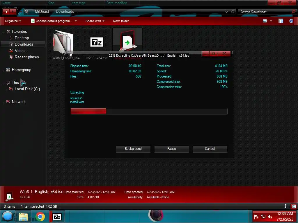Go back with the left arrow
This screenshot has width=298, height=223.
6,12
